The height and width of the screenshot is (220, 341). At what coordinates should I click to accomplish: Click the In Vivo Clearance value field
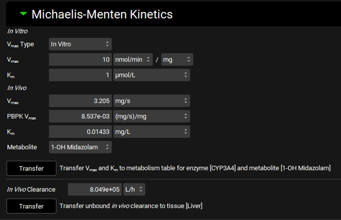tap(95, 189)
